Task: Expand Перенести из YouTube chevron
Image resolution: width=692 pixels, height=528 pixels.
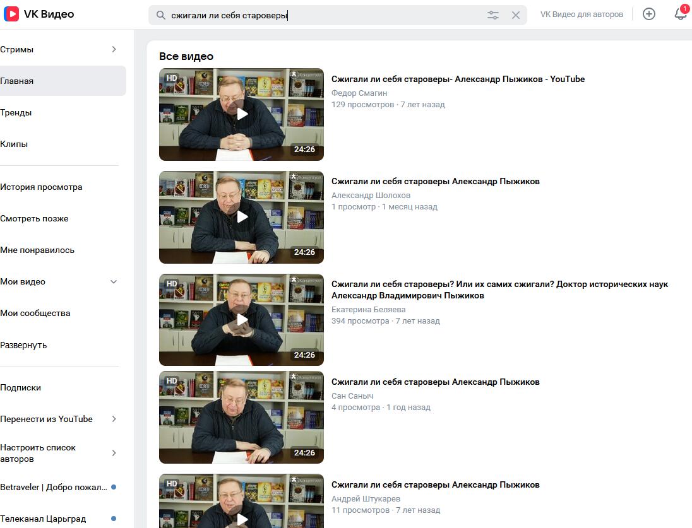Action: [114, 419]
